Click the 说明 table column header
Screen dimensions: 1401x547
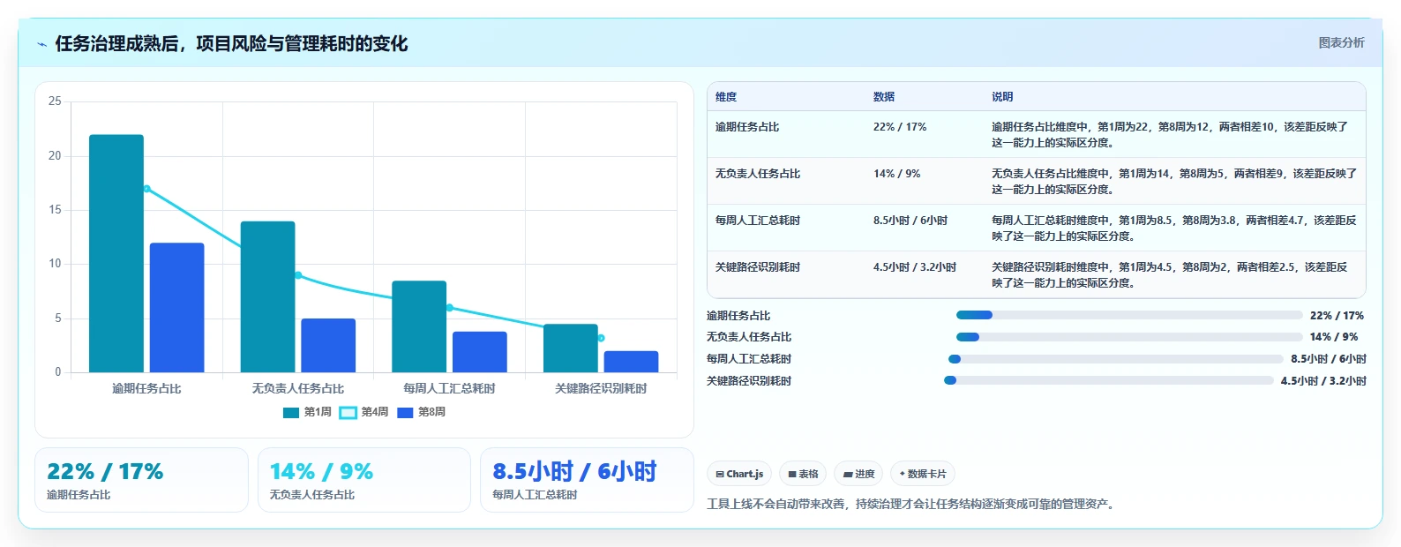tap(1002, 97)
